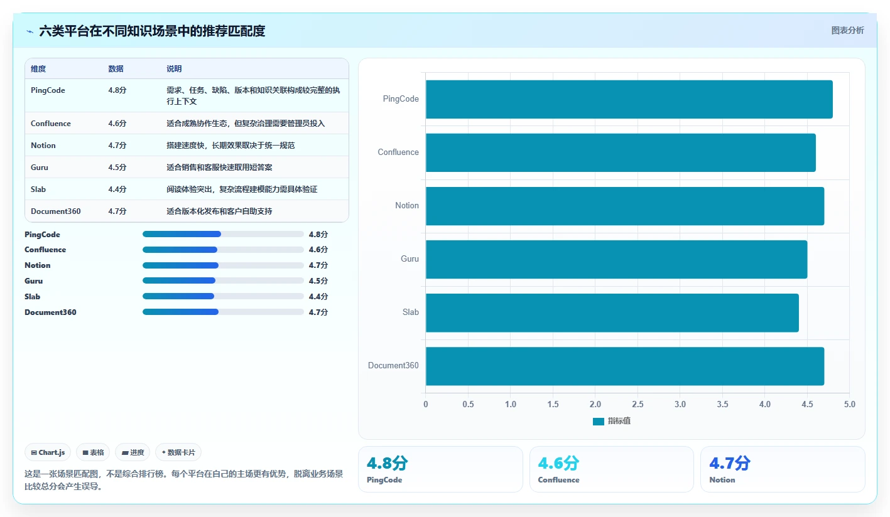Viewport: 890px width, 517px height.
Task: Click the icon left of the card title
Action: click(30, 31)
